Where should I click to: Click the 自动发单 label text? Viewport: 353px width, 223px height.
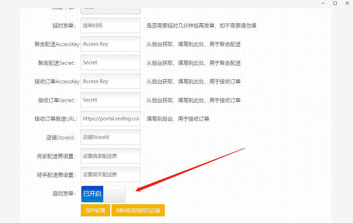pos(64,193)
